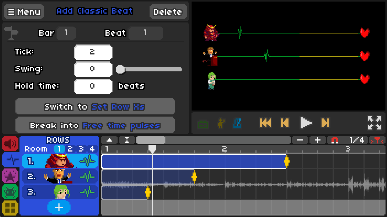This screenshot has height=217, width=387.
Task: Add a new row with plus button
Action: click(59, 207)
